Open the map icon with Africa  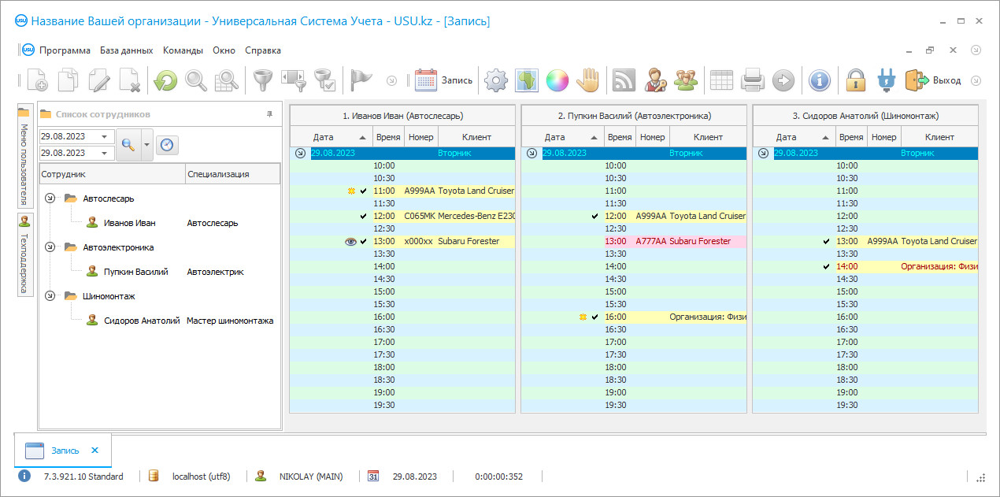pyautogui.click(x=526, y=80)
